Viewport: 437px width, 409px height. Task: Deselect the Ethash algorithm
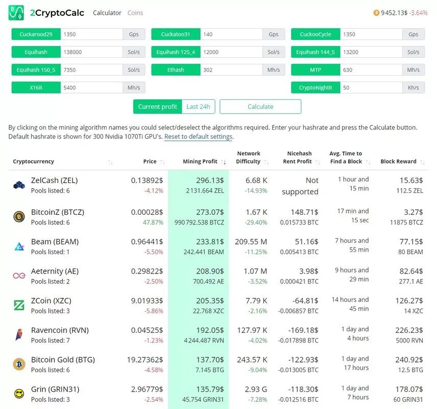click(x=176, y=70)
